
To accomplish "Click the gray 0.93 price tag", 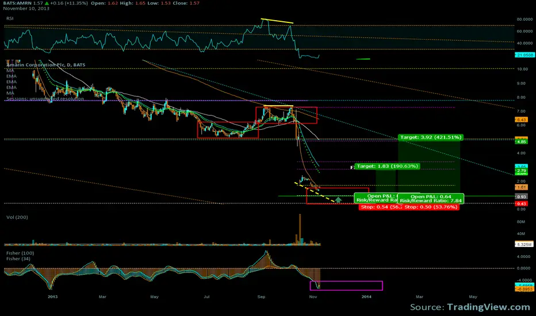I will [x=521, y=196].
